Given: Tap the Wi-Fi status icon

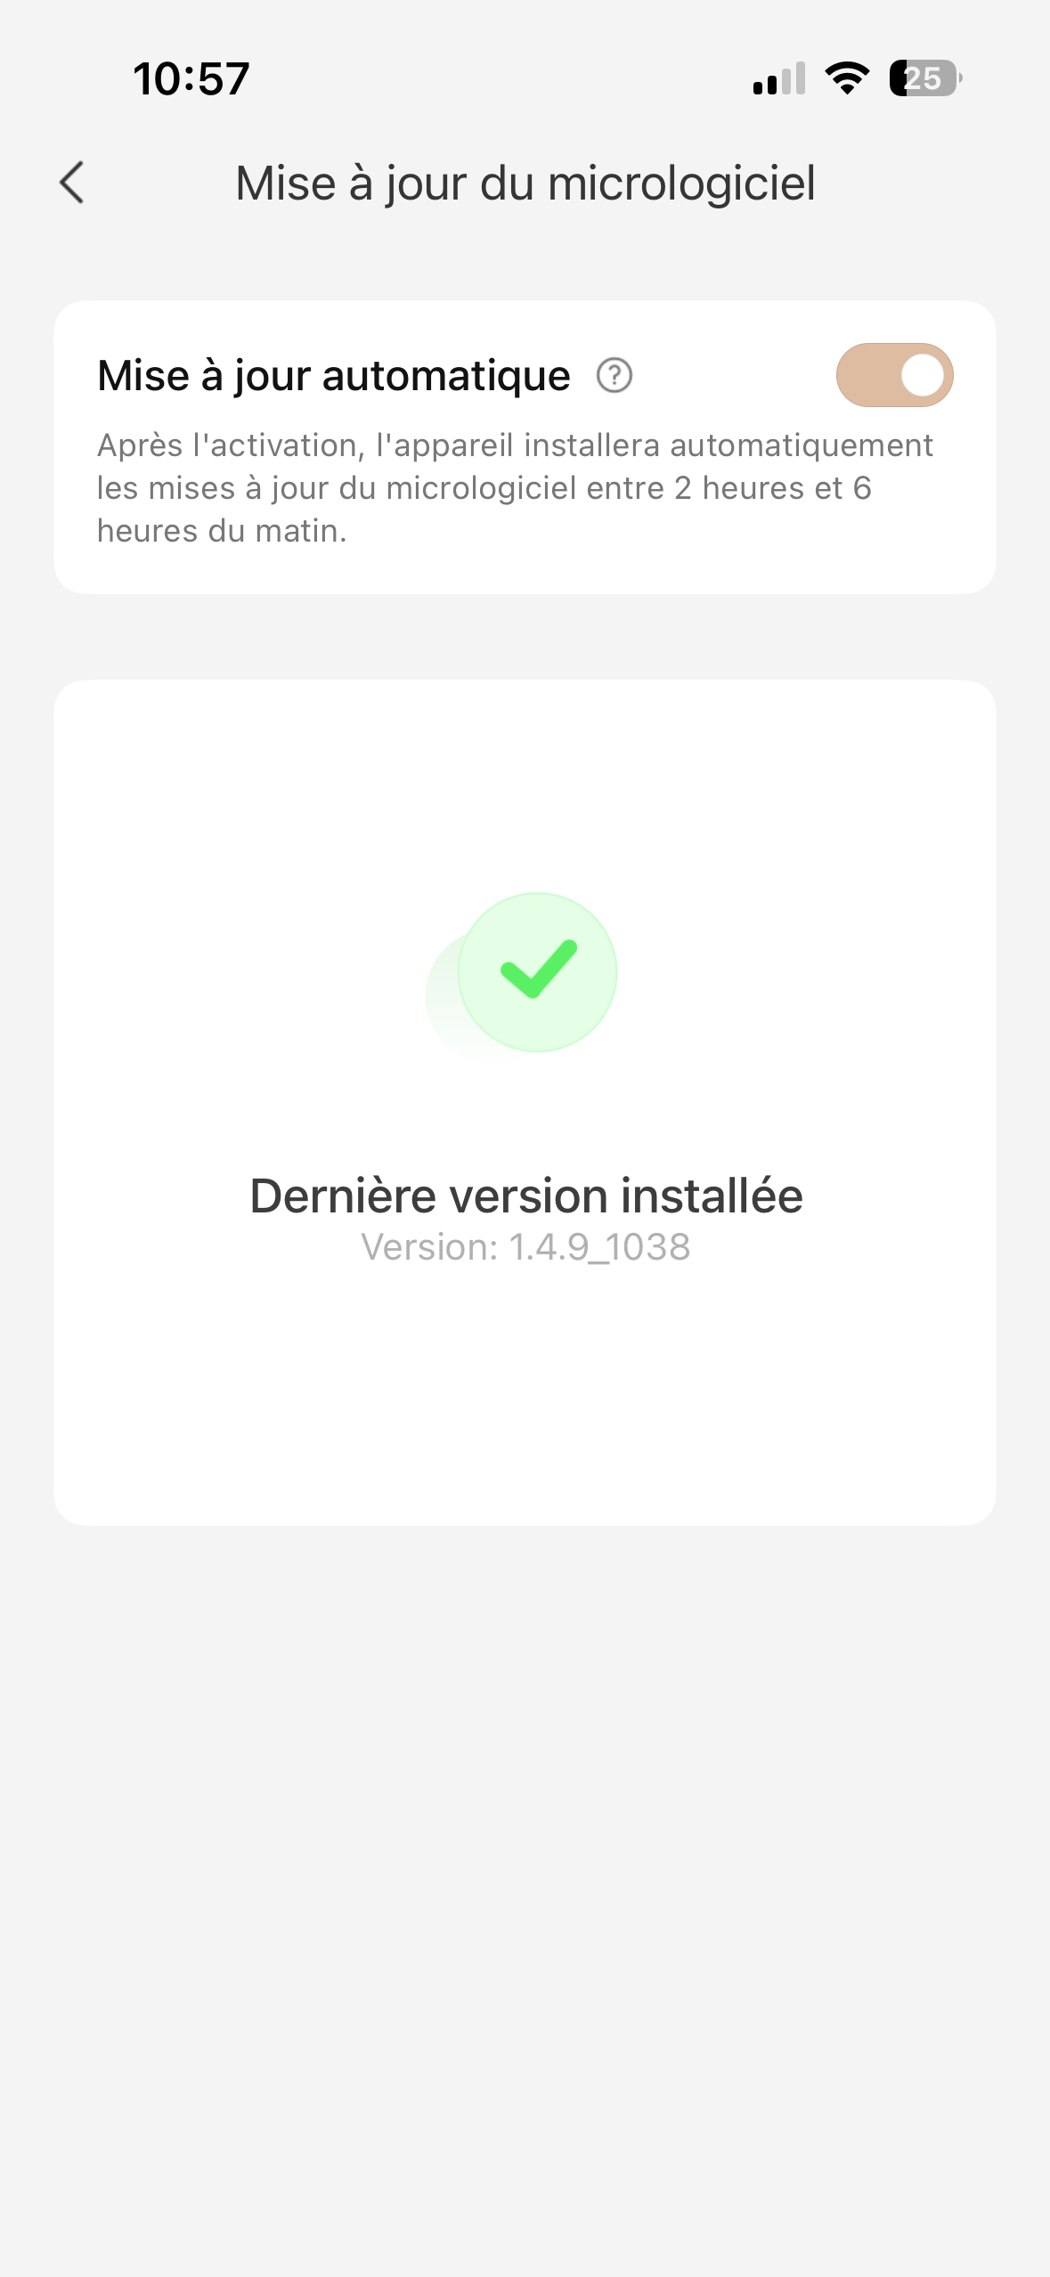Looking at the screenshot, I should 847,78.
